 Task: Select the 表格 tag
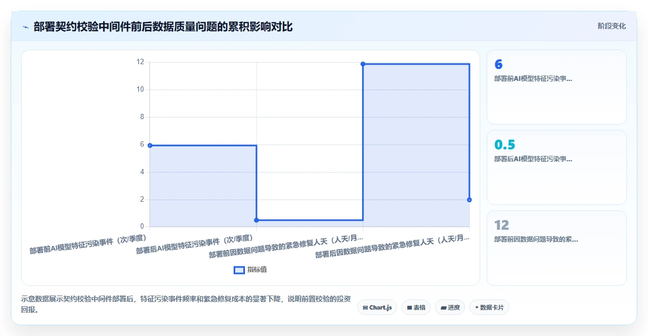tap(416, 307)
